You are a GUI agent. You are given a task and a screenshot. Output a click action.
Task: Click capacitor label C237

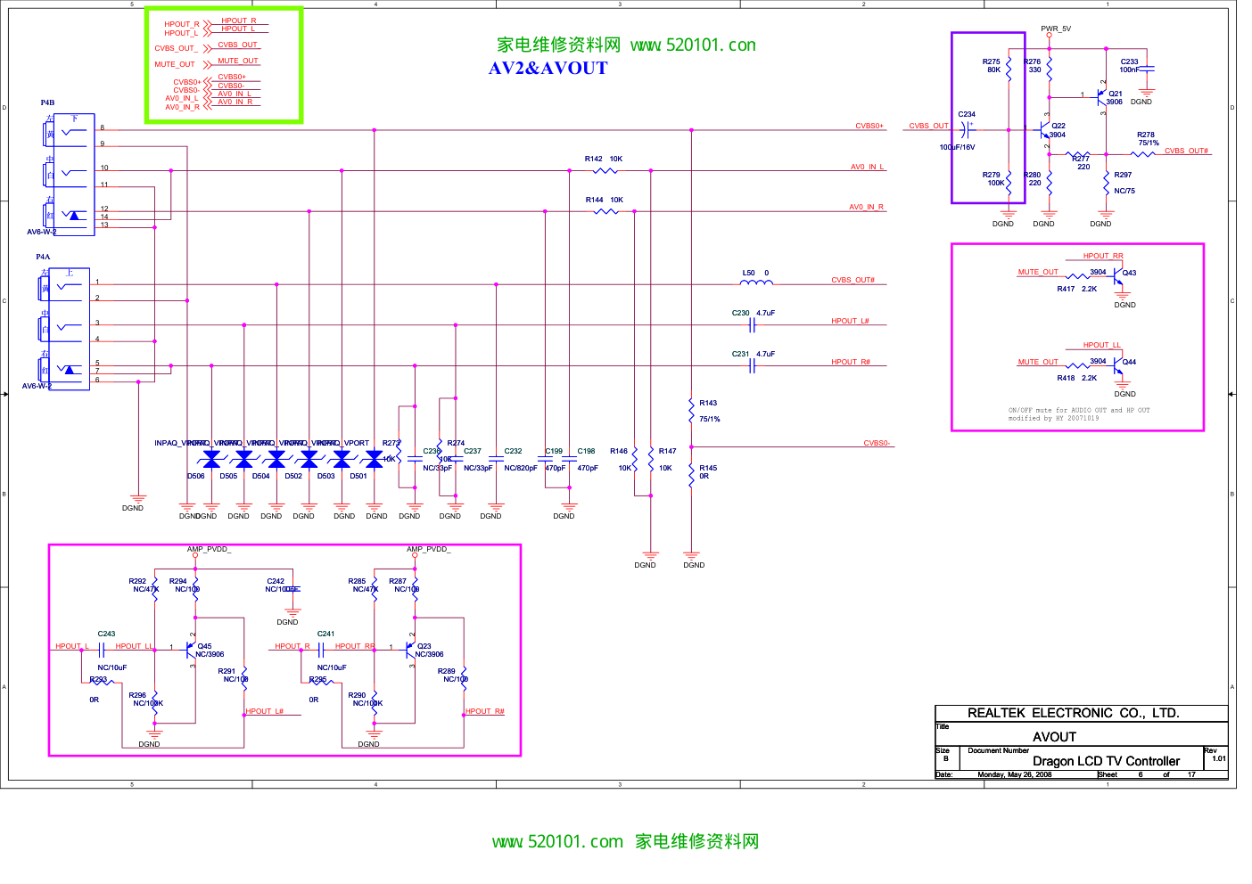(x=473, y=451)
